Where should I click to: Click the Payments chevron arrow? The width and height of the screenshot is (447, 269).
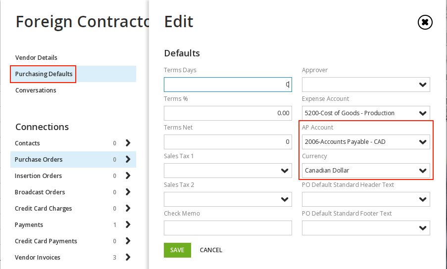pos(128,224)
